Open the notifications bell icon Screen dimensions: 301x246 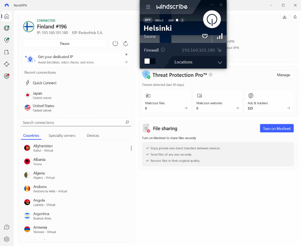point(295,17)
